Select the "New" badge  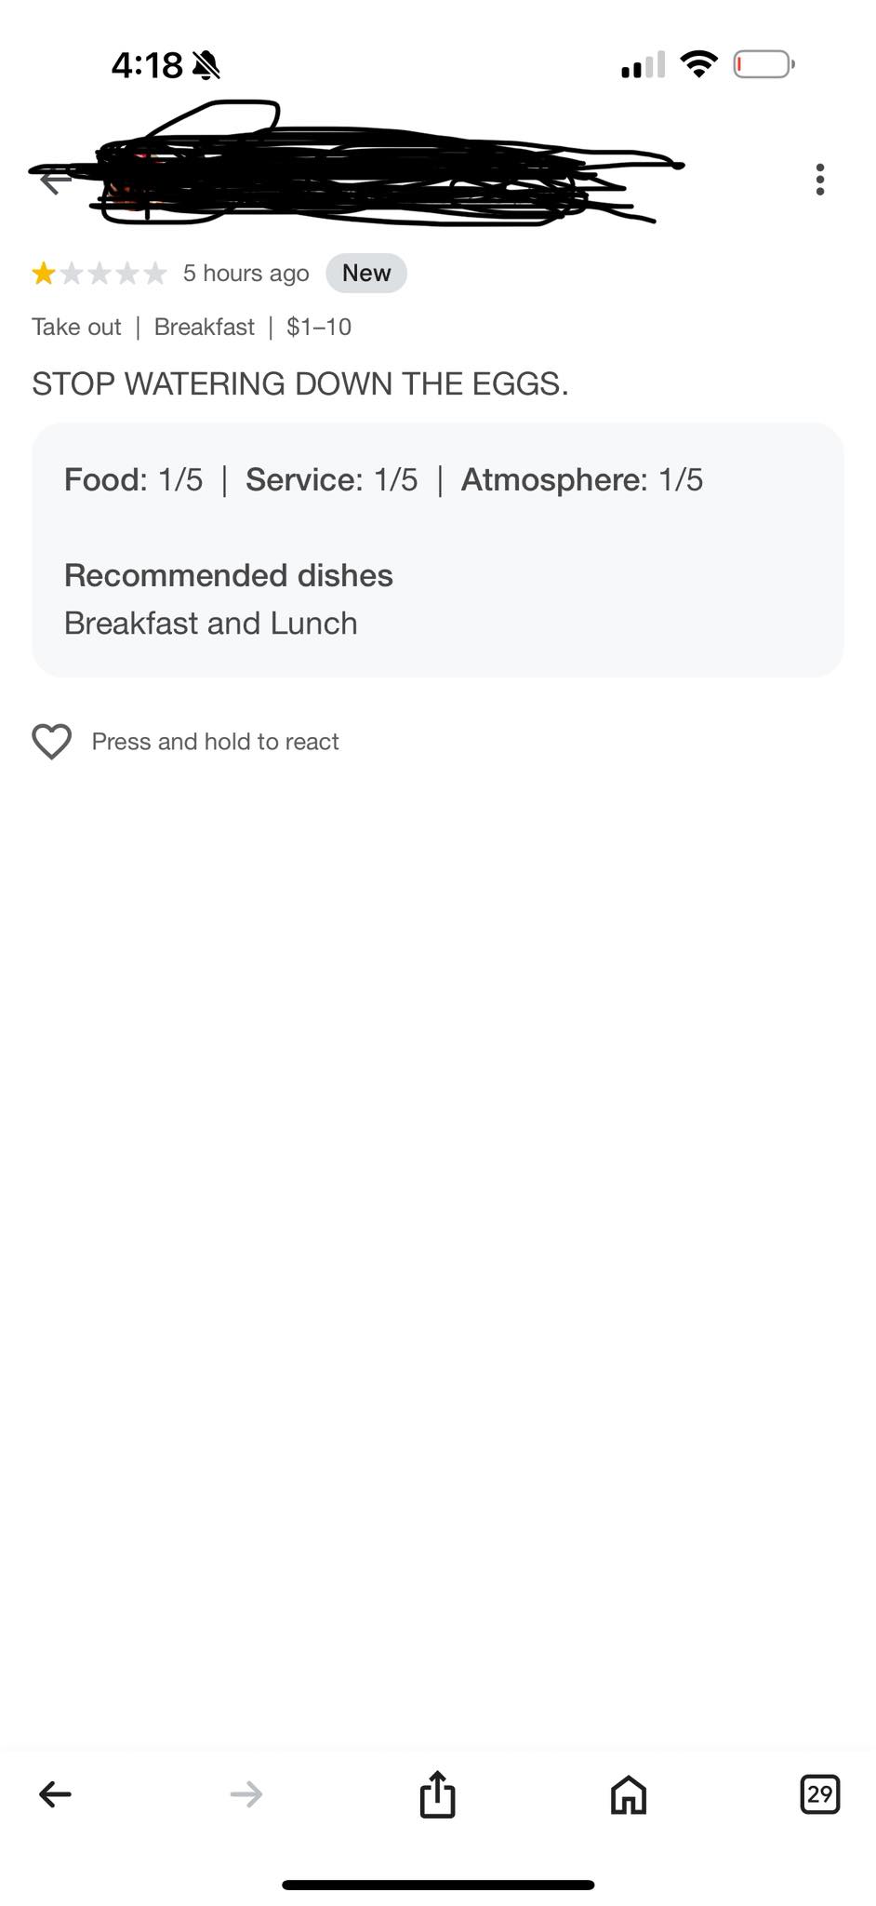click(366, 273)
